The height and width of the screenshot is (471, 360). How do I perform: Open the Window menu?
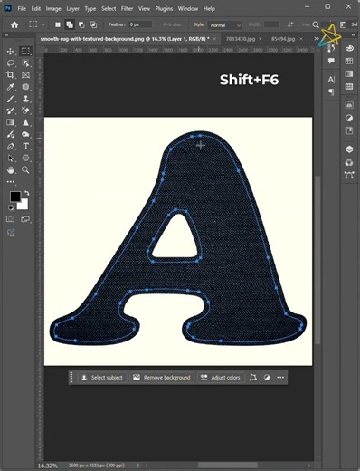(x=188, y=9)
